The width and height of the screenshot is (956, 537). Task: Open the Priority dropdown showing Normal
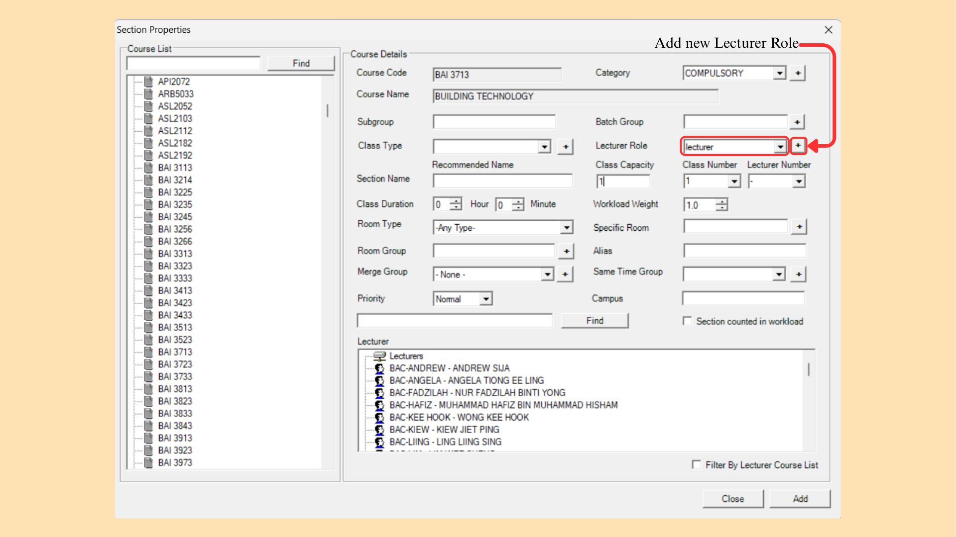point(486,299)
